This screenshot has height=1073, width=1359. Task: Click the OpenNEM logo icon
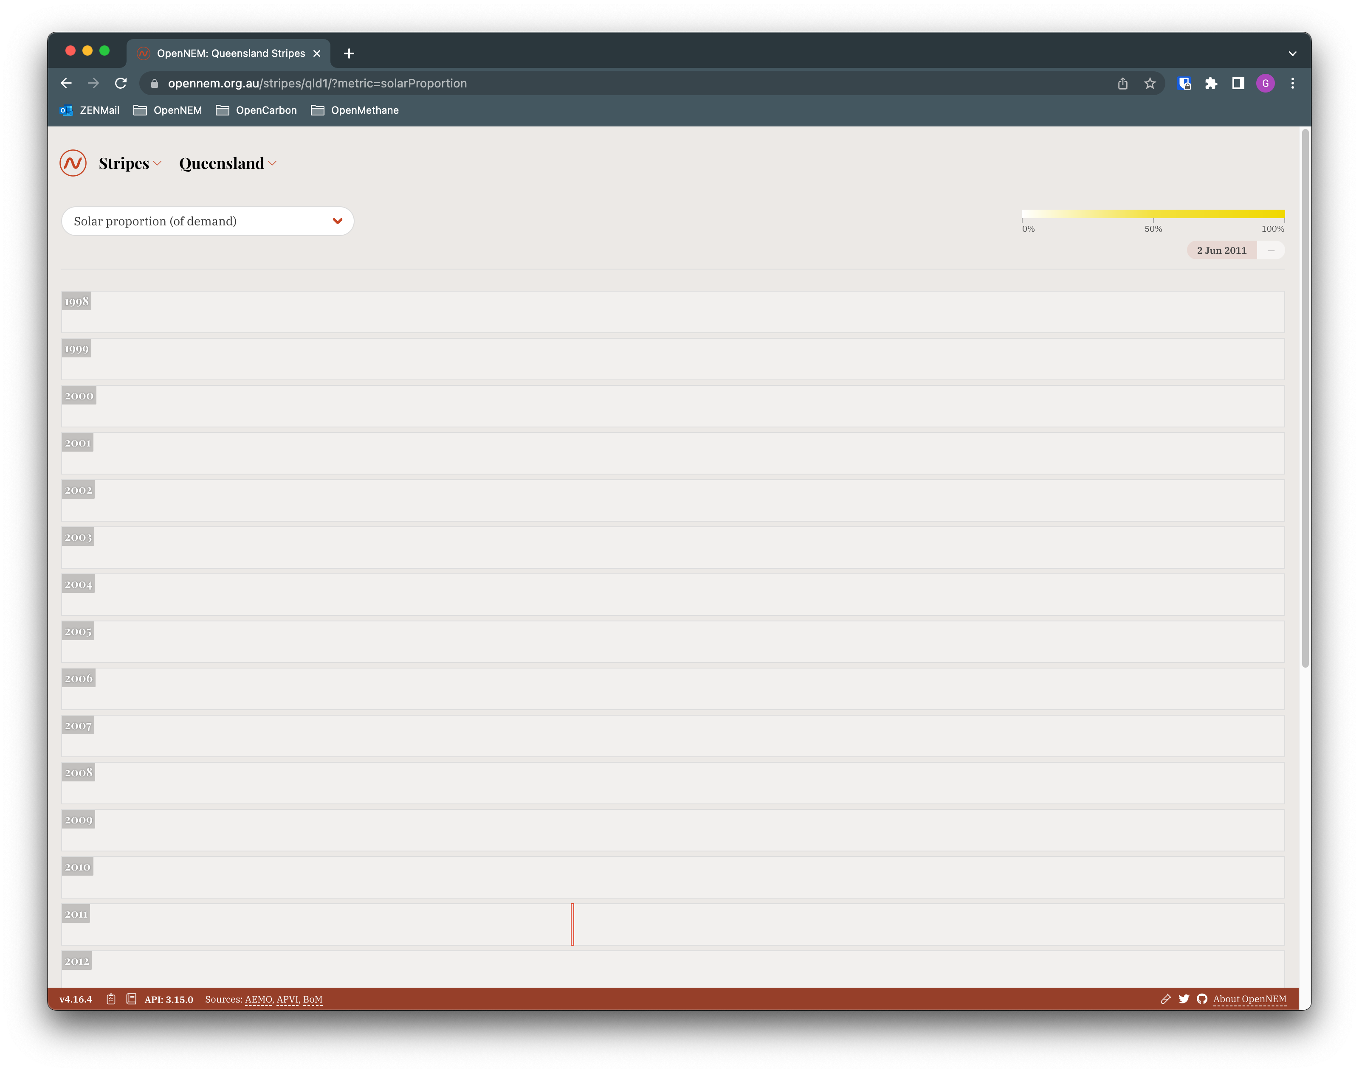point(73,163)
